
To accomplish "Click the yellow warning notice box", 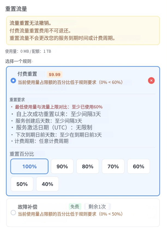I will (83, 30).
